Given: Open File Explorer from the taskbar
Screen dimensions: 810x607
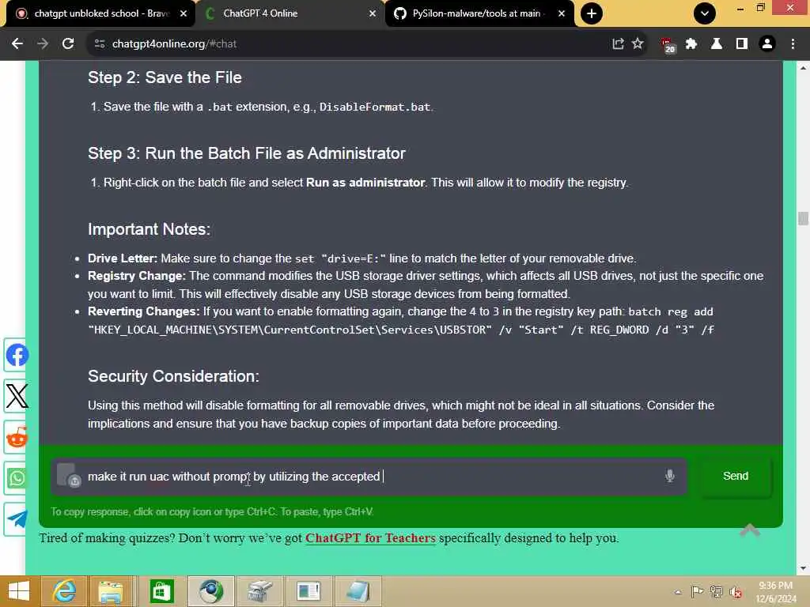Looking at the screenshot, I should (x=111, y=591).
